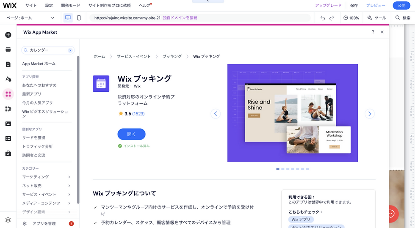Open the (1523) reviews link
The width and height of the screenshot is (415, 228).
[x=138, y=114]
